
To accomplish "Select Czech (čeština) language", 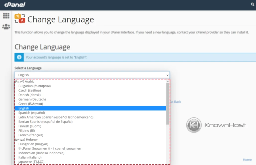I will pos(90,90).
